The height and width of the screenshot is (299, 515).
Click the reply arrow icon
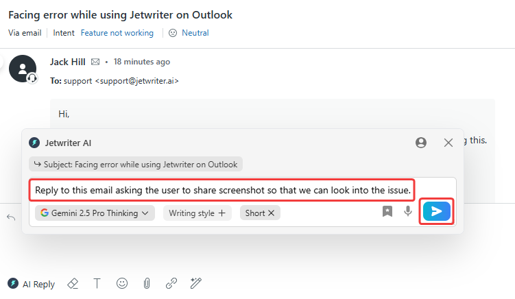coord(11,217)
